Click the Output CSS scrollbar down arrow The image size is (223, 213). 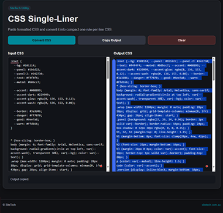click(214, 167)
